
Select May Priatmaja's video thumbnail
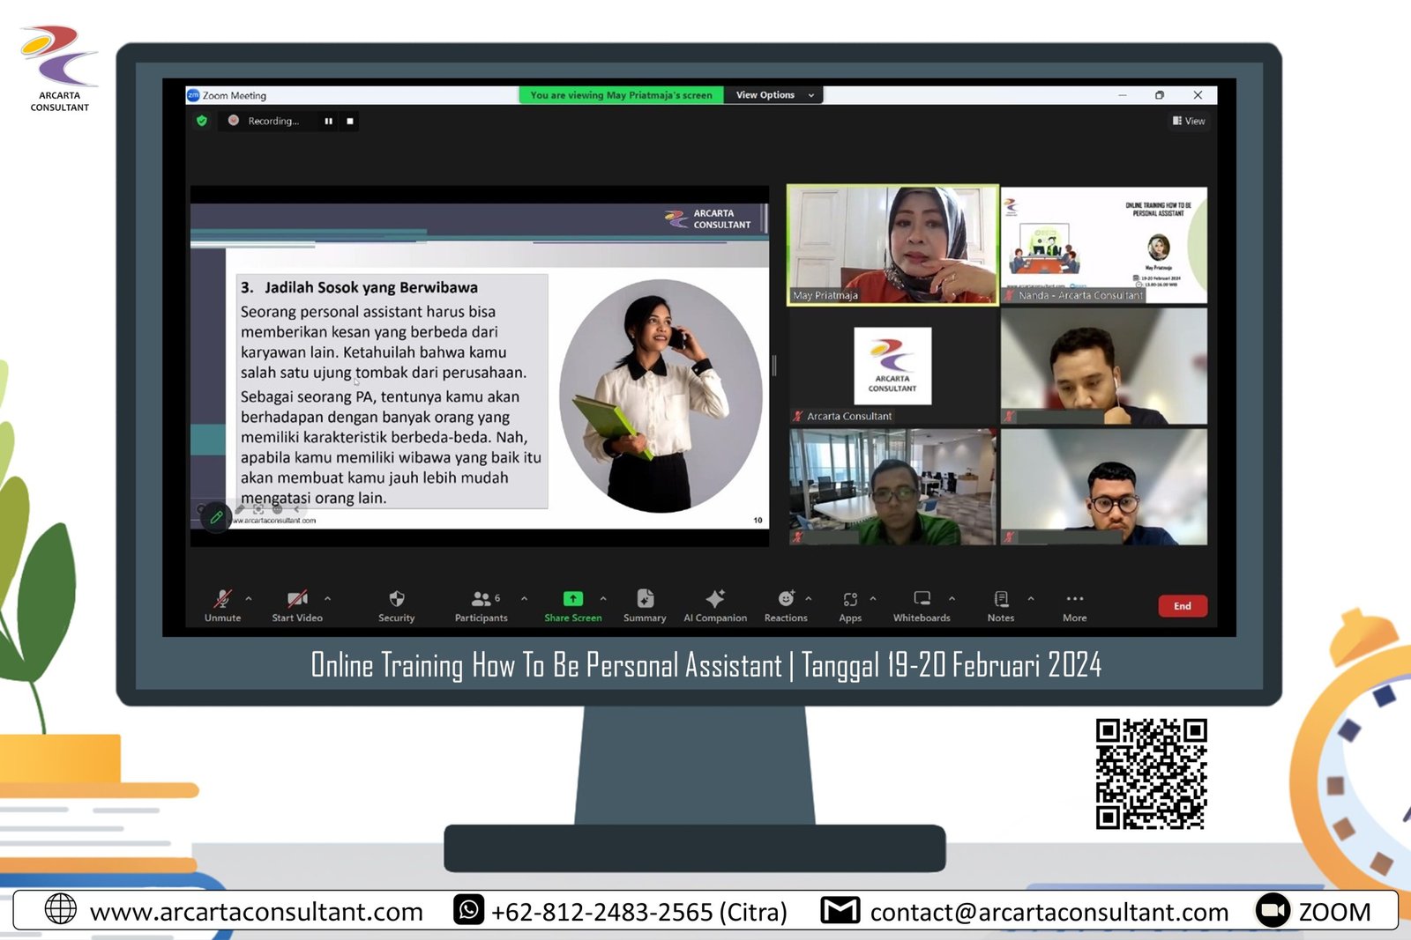892,245
